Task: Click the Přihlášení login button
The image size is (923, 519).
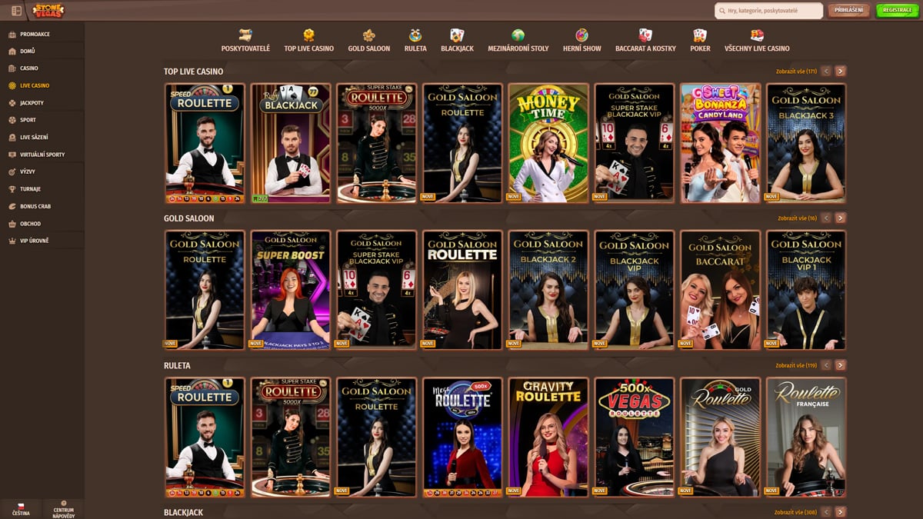Action: 849,11
